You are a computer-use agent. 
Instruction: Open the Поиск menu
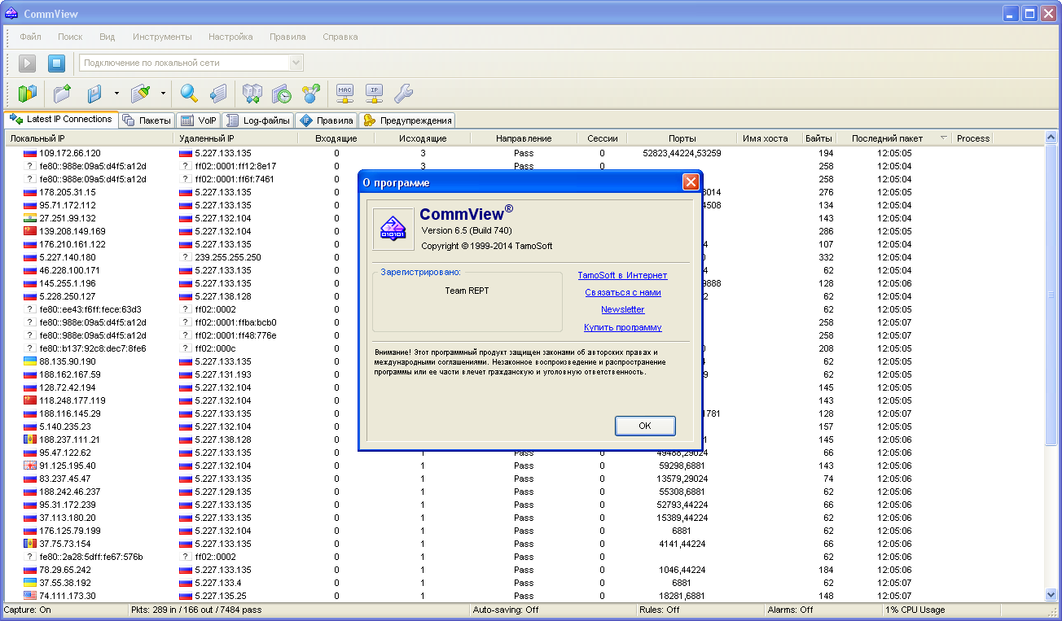click(70, 37)
